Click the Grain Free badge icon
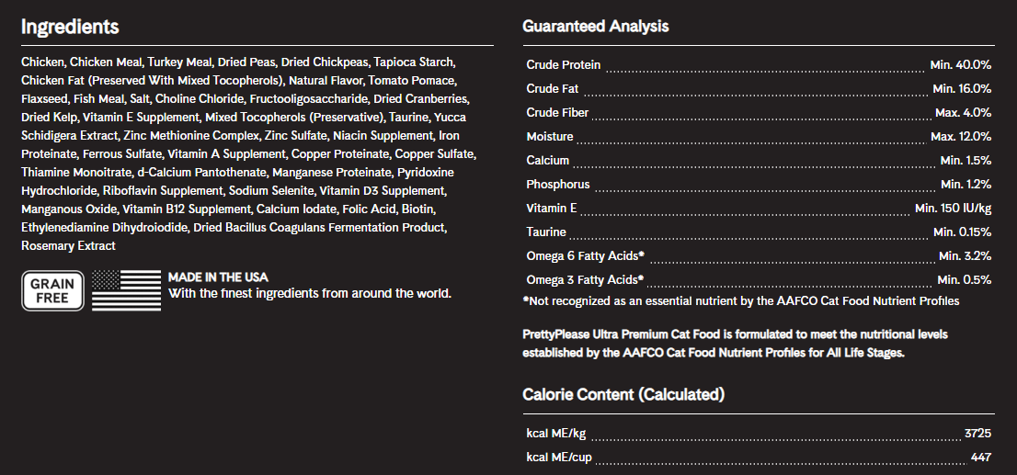The width and height of the screenshot is (1017, 475). click(x=52, y=290)
